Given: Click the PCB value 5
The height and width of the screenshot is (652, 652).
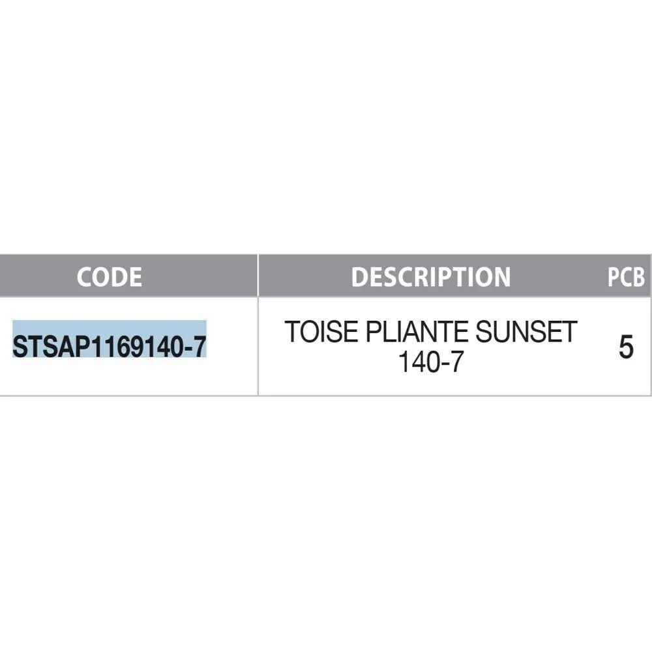Looking at the screenshot, I should pos(626,347).
